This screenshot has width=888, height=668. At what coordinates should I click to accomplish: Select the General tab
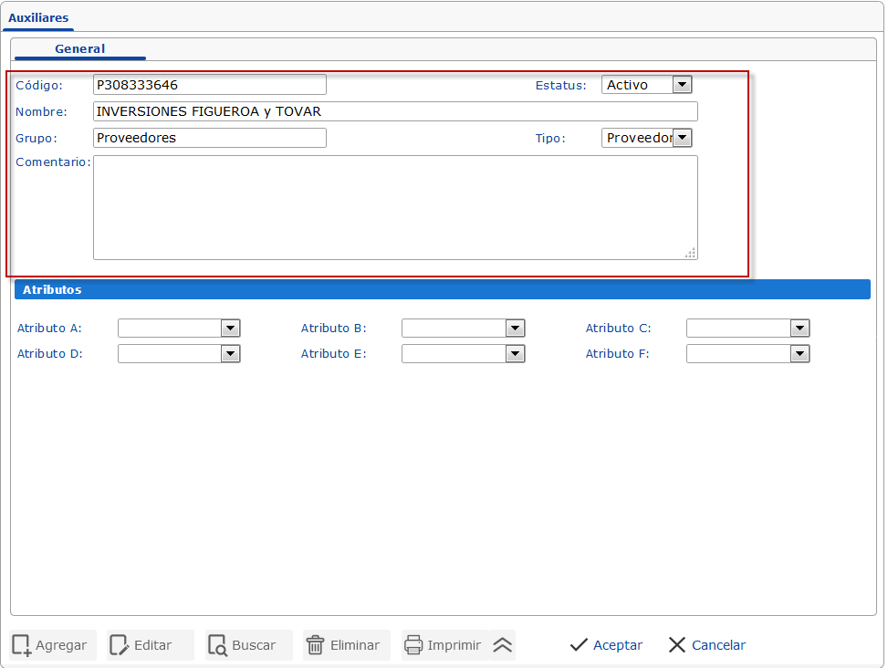pos(79,48)
